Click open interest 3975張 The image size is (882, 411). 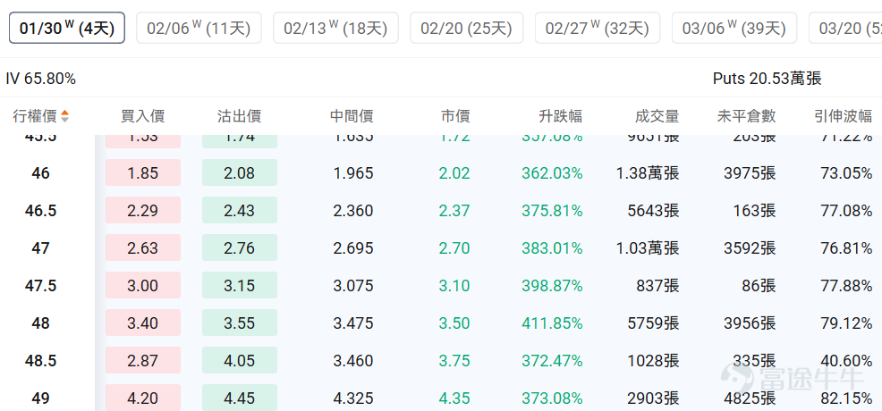click(751, 173)
